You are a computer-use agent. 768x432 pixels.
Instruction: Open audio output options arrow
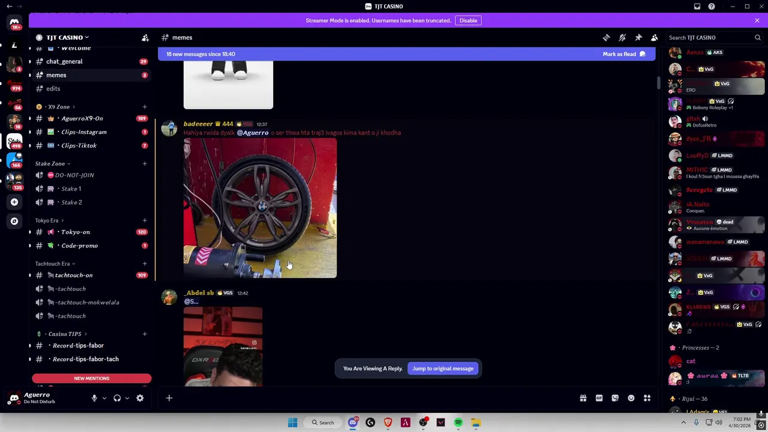(x=127, y=398)
